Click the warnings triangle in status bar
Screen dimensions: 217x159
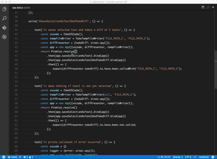tap(30, 157)
